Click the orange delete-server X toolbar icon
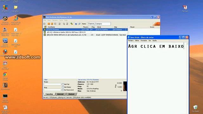 click(52, 24)
